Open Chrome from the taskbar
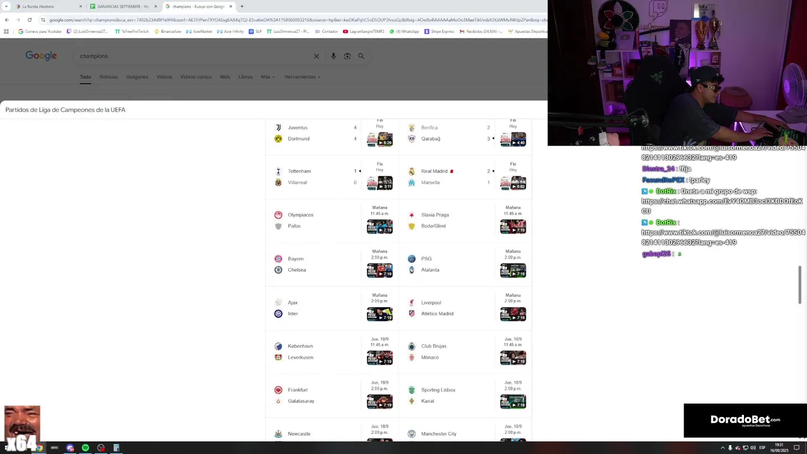807x454 pixels. click(39, 448)
